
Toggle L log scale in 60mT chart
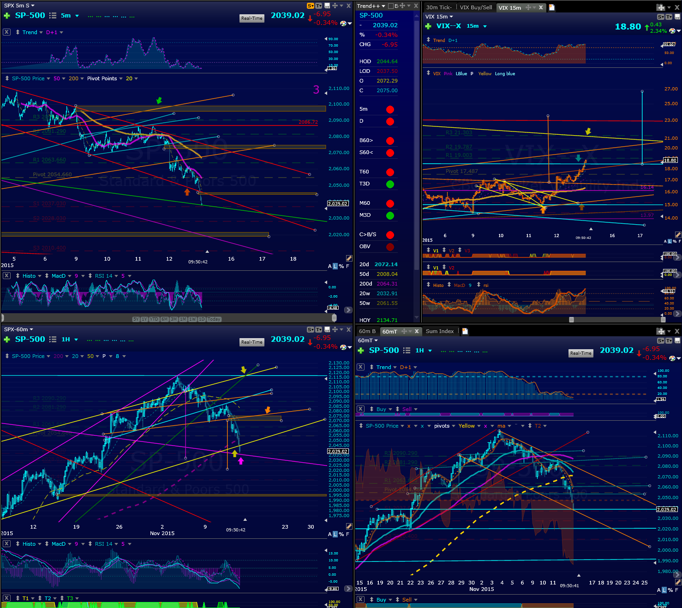[x=664, y=590]
